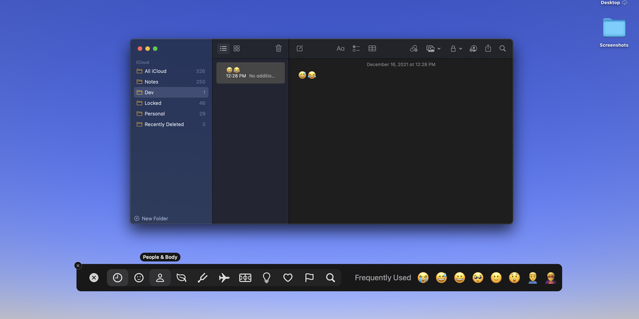Image resolution: width=639 pixels, height=319 pixels.
Task: Open the Locked folder in sidebar
Action: pos(153,103)
